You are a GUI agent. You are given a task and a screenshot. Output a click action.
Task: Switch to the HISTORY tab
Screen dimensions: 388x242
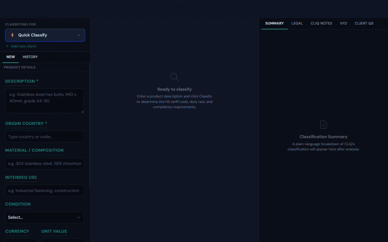pyautogui.click(x=30, y=57)
